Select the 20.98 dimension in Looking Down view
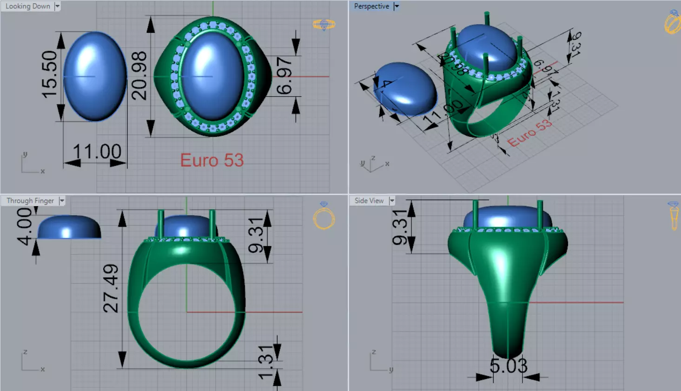 (139, 76)
